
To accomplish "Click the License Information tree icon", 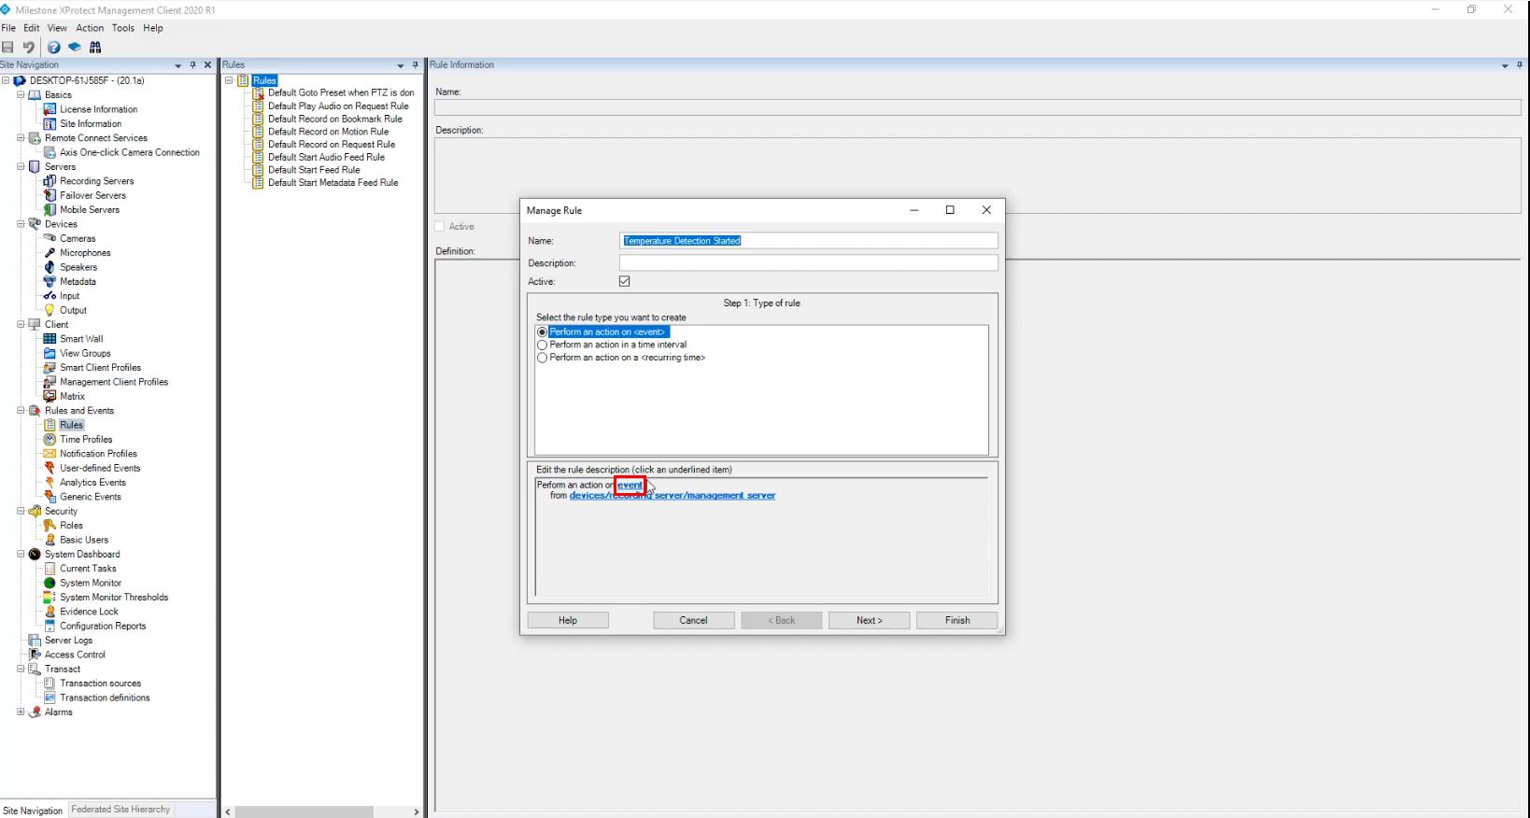I will pyautogui.click(x=50, y=109).
